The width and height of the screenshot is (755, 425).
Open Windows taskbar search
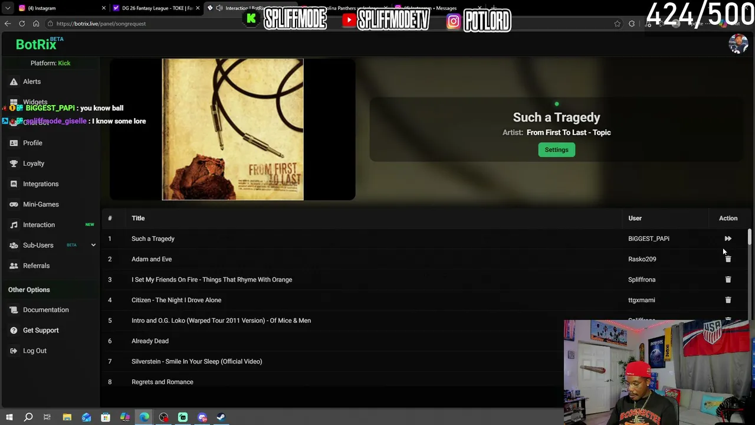[28, 417]
